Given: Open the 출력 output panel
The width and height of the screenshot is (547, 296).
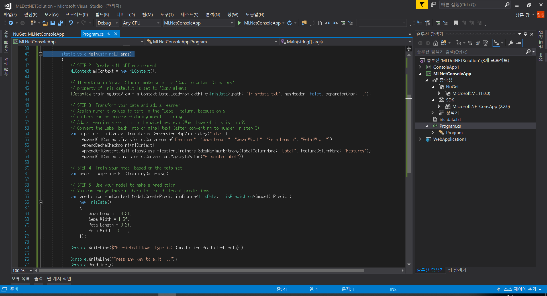Looking at the screenshot, I should (x=38, y=279).
